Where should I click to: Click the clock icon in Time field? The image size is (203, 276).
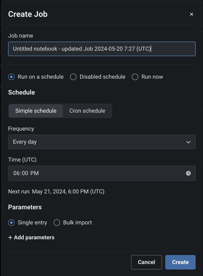tap(188, 173)
